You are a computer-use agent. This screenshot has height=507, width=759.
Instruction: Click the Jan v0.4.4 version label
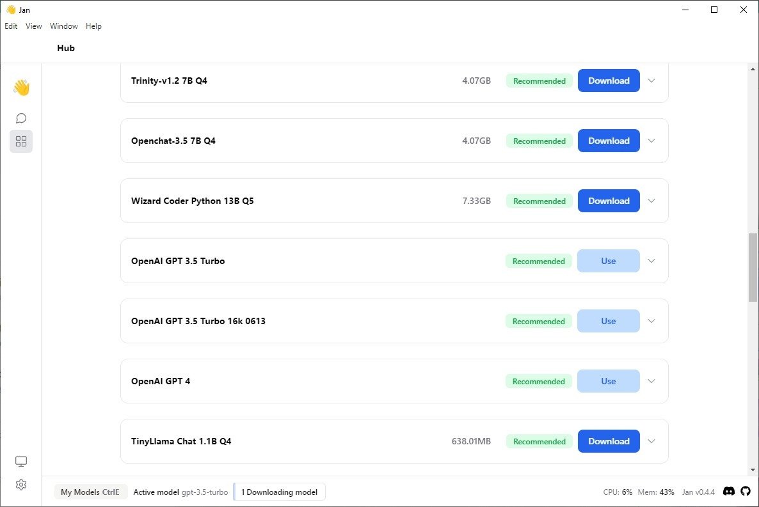click(698, 492)
